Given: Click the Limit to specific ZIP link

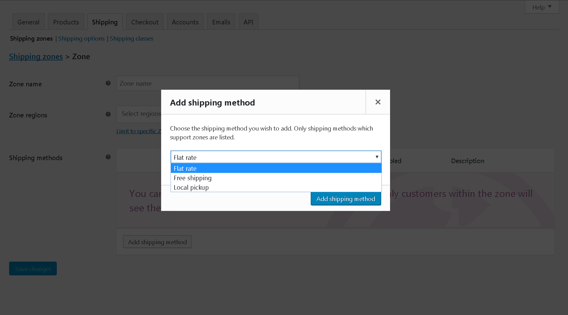Looking at the screenshot, I should (139, 131).
